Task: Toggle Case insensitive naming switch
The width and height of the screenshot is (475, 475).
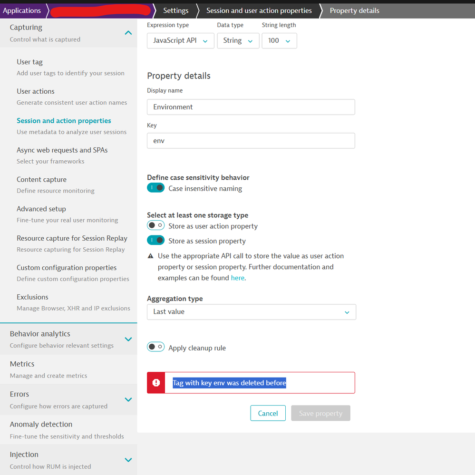Action: pyautogui.click(x=155, y=188)
